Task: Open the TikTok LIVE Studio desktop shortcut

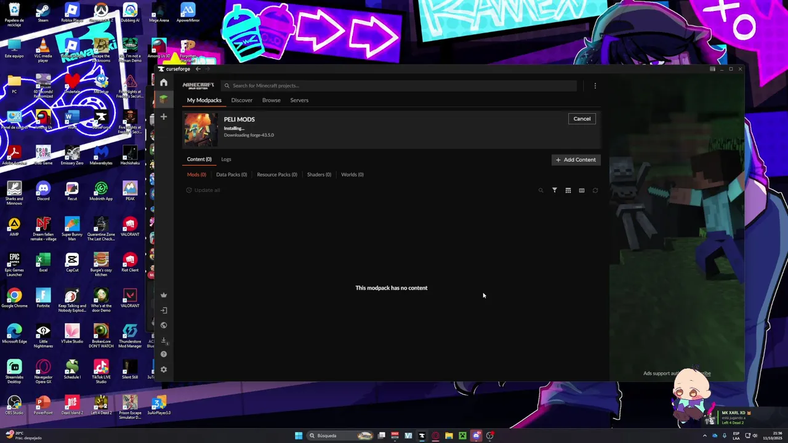Action: pos(101,372)
